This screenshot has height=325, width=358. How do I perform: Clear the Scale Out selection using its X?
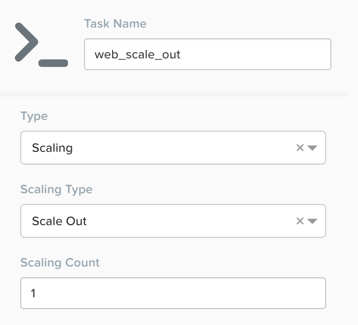[300, 221]
